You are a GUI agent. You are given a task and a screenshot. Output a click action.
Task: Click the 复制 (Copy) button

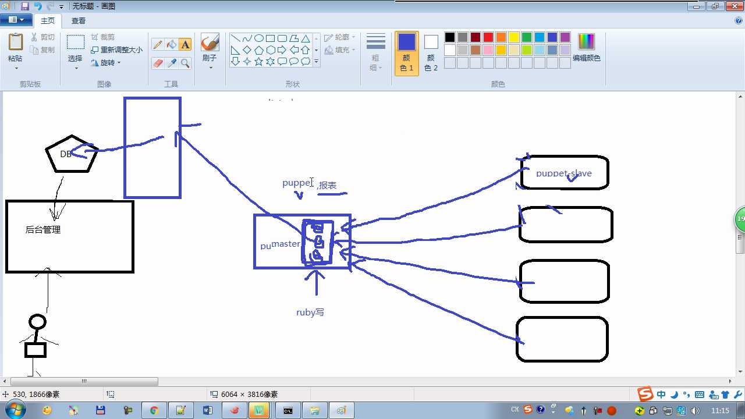click(x=42, y=50)
